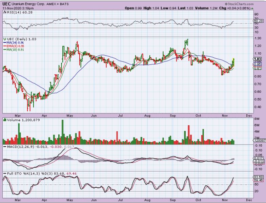Click the 0.017 MACD histogram value tag

258,158
